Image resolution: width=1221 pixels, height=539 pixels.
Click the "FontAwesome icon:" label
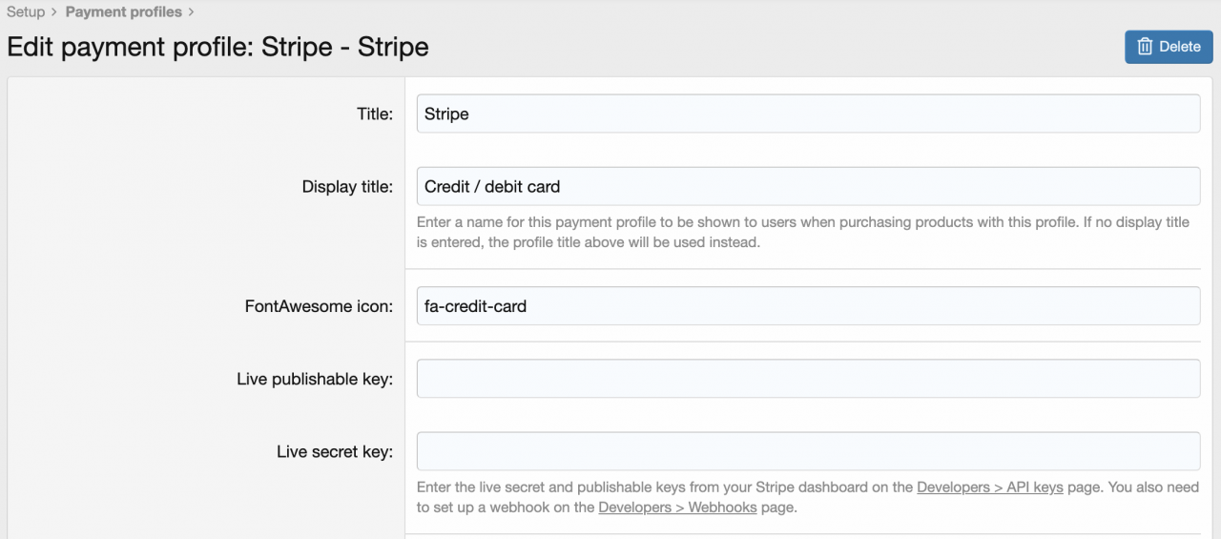[x=319, y=307]
